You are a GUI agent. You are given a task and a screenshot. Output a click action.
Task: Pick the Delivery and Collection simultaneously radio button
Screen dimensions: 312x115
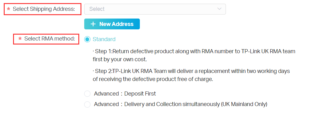point(87,104)
